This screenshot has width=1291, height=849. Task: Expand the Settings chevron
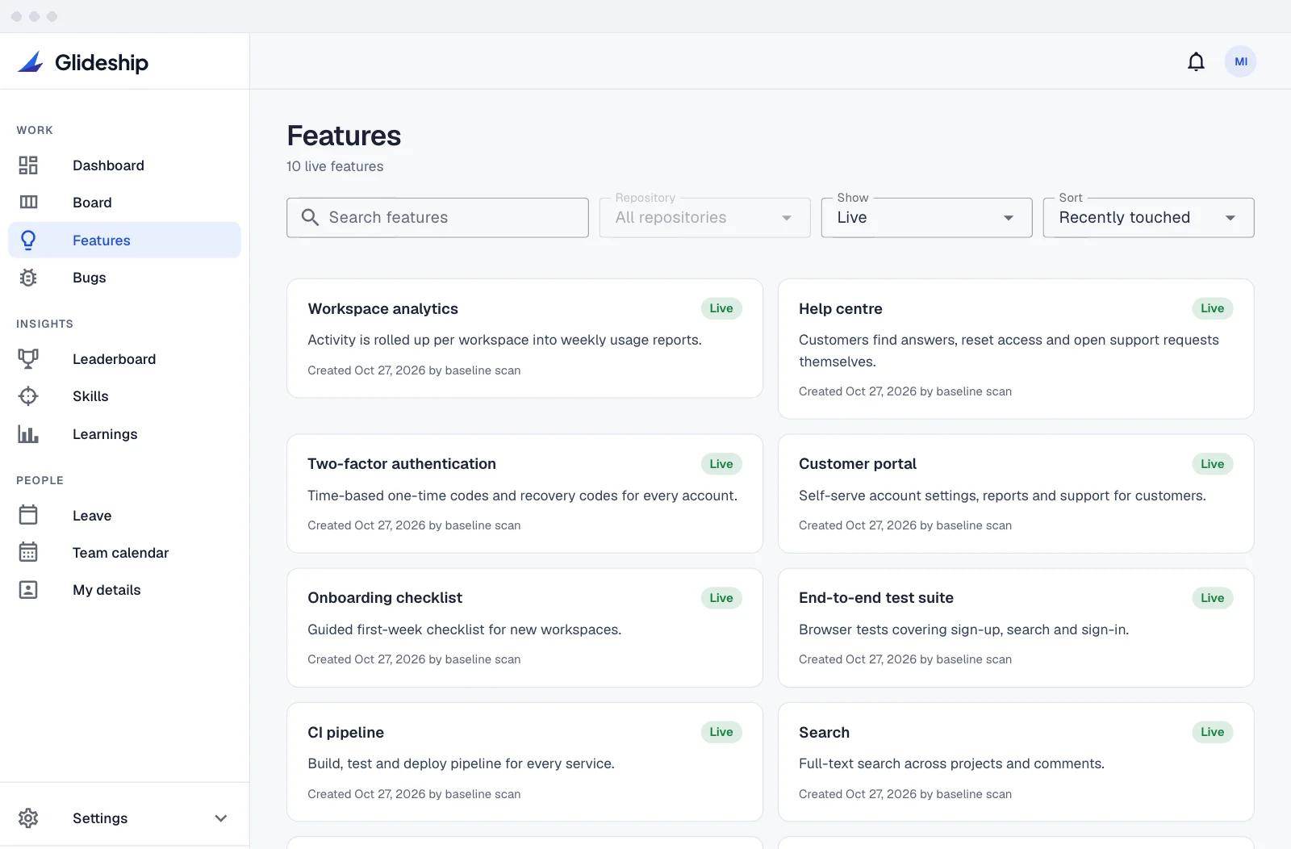point(221,818)
